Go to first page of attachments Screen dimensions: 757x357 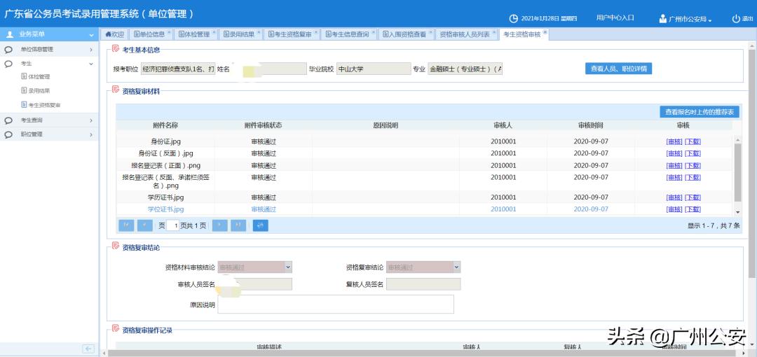(126, 225)
